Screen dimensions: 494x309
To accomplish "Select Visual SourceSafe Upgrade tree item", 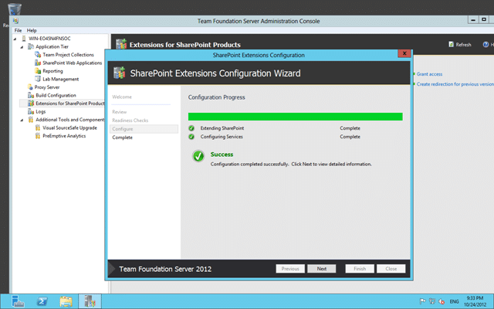I will click(70, 127).
